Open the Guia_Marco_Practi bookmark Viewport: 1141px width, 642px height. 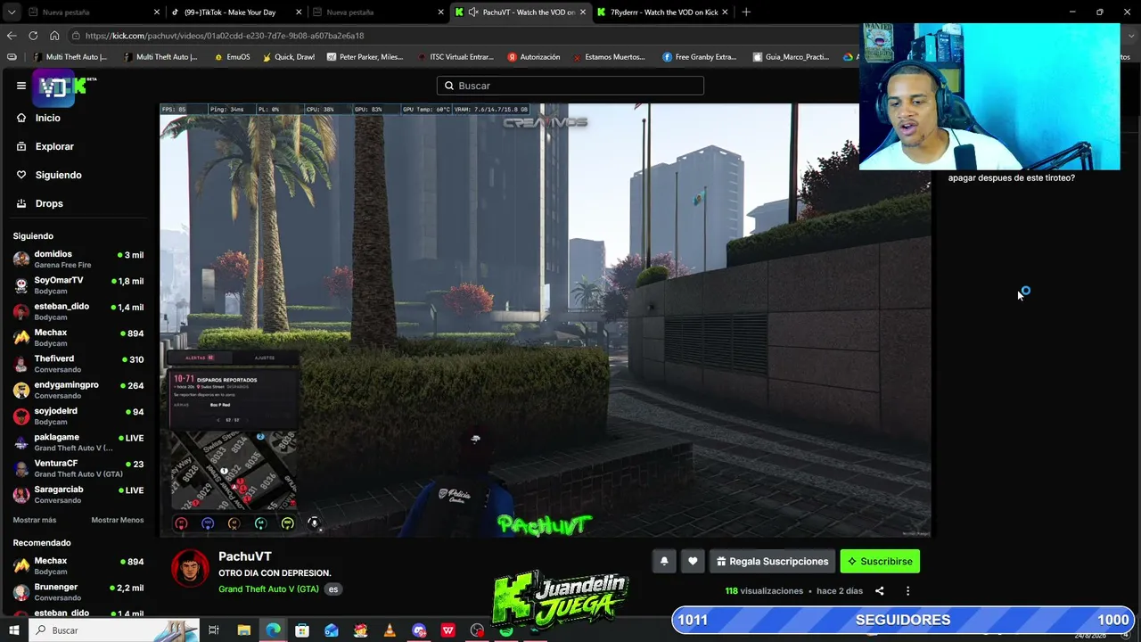(791, 57)
